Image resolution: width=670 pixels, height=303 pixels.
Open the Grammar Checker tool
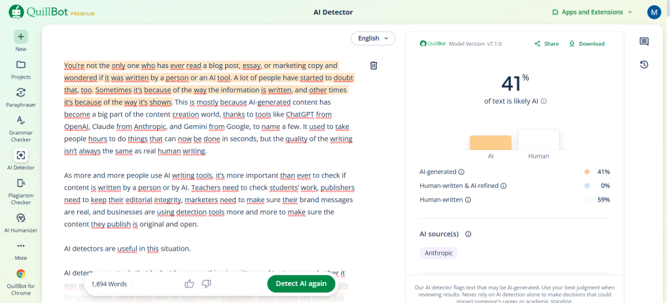coord(21,128)
